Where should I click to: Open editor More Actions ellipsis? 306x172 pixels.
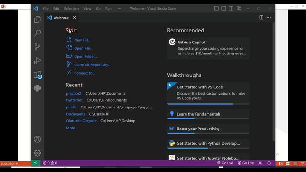pyautogui.click(x=269, y=17)
